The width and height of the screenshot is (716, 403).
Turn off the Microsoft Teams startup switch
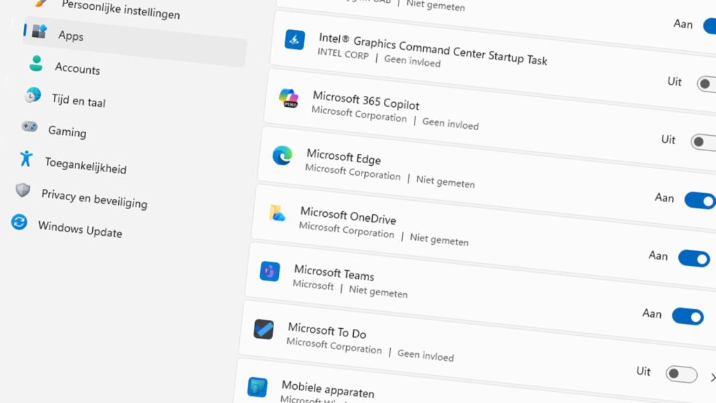click(693, 259)
